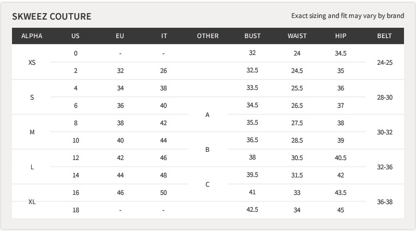Click the SKWEEZ COUTURE title
This screenshot has height=240, width=416.
(52, 16)
